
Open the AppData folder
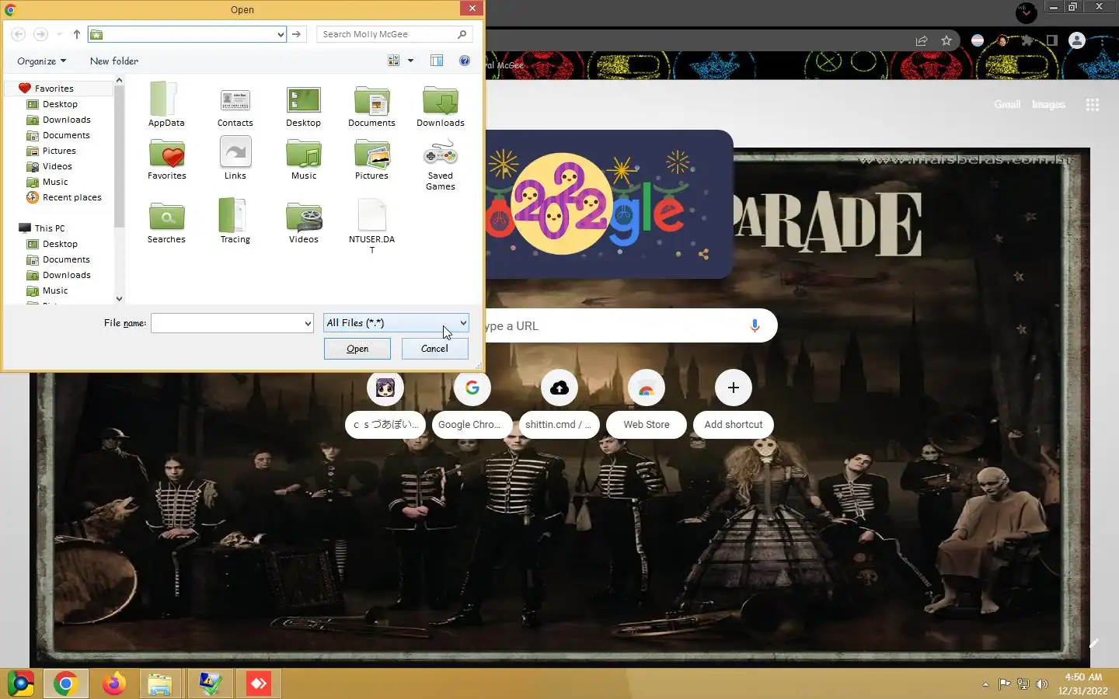[x=166, y=104]
